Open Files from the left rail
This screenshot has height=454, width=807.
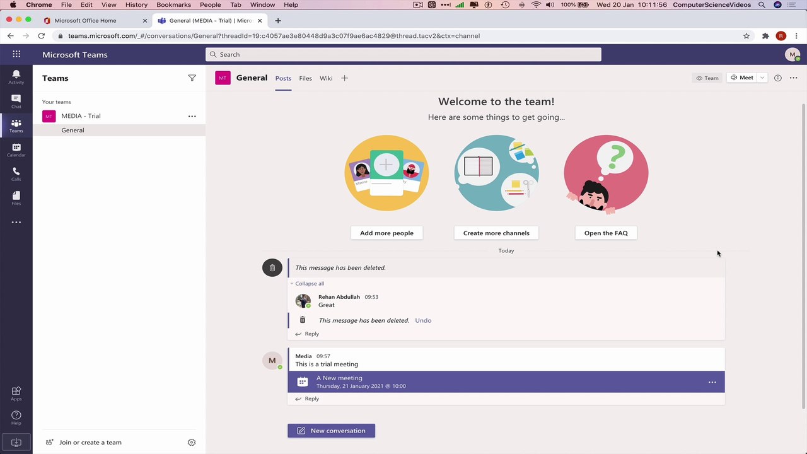[x=16, y=199]
